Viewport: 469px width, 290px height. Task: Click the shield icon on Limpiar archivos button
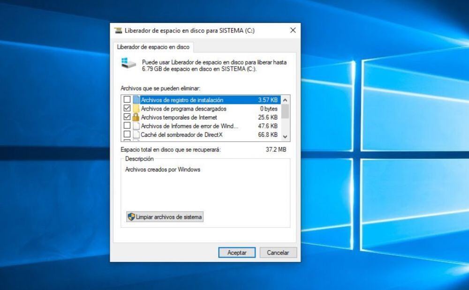click(x=132, y=217)
